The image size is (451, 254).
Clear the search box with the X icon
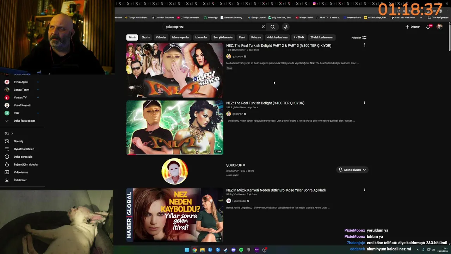pyautogui.click(x=263, y=27)
